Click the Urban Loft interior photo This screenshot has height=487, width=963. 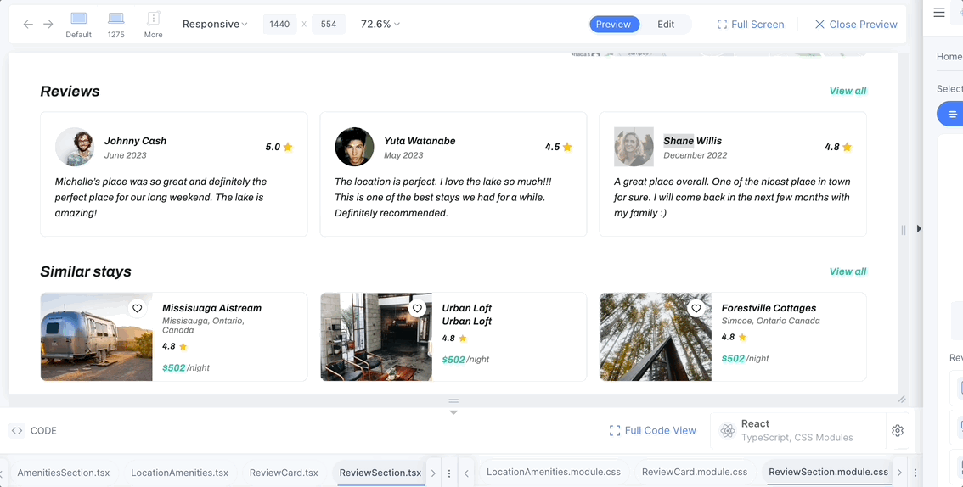376,337
